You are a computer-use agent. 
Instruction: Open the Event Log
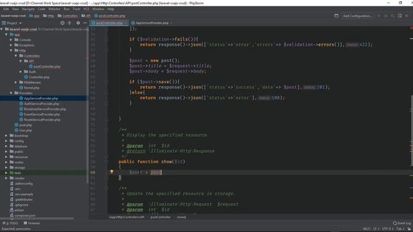(x=402, y=223)
